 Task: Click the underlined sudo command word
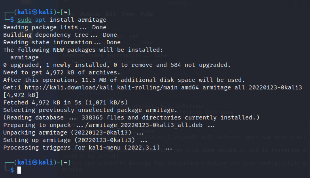25,20
